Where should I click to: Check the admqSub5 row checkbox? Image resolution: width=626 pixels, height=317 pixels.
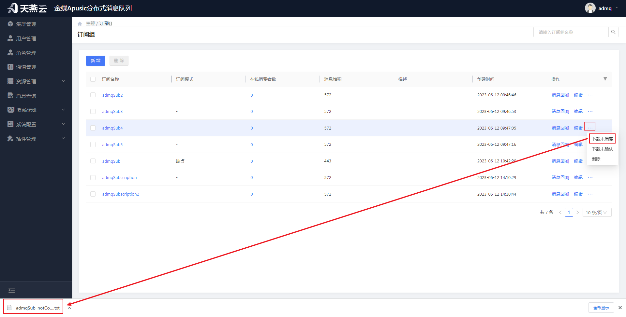(x=93, y=145)
